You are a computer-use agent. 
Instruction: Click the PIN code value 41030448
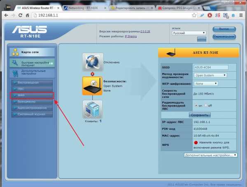pyautogui.click(x=200, y=129)
